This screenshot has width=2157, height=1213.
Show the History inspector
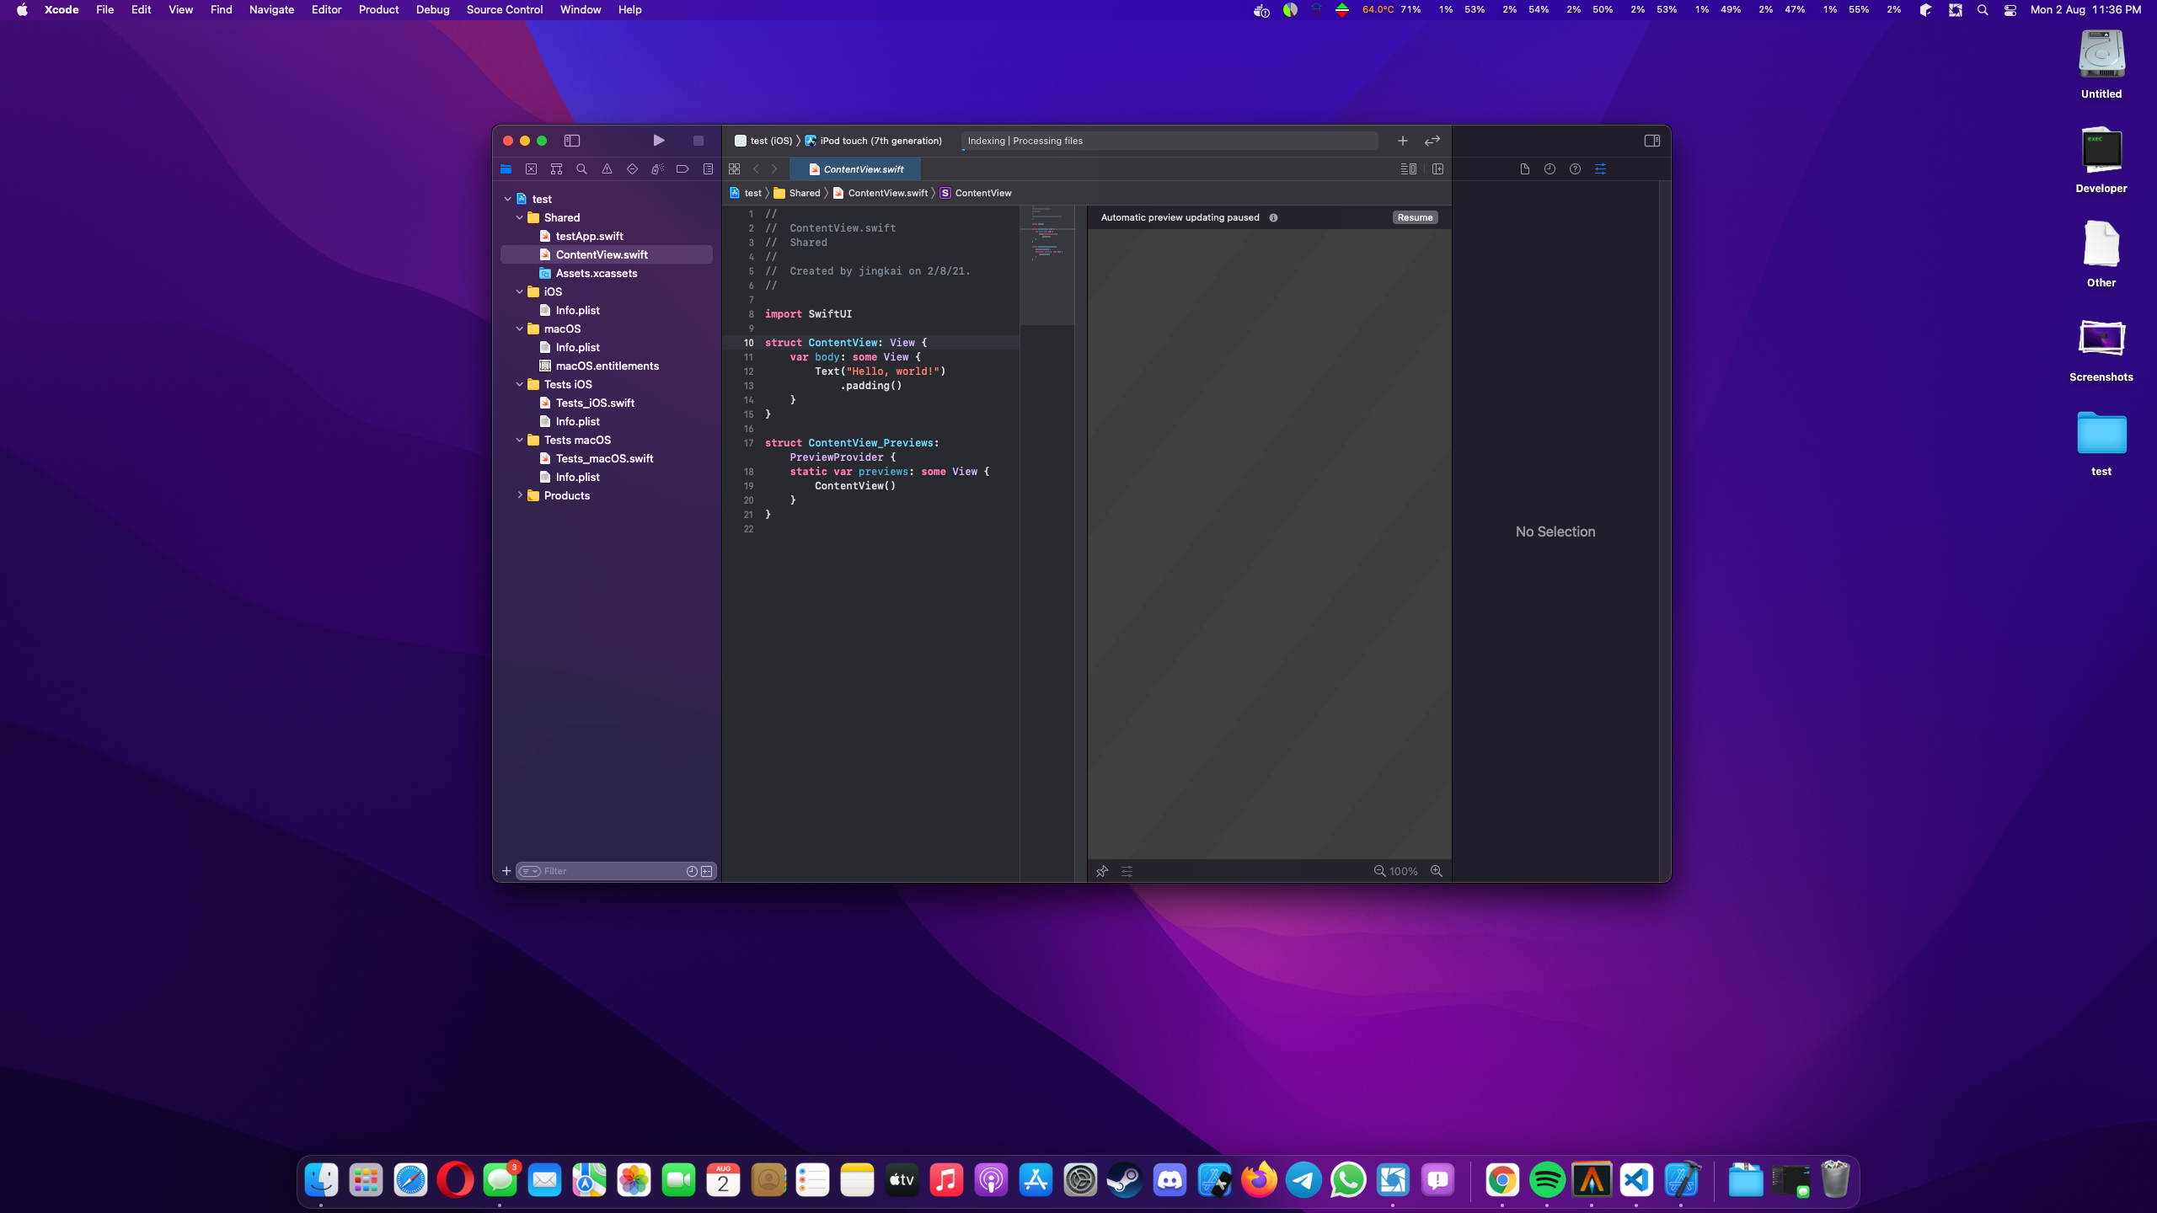(1550, 169)
